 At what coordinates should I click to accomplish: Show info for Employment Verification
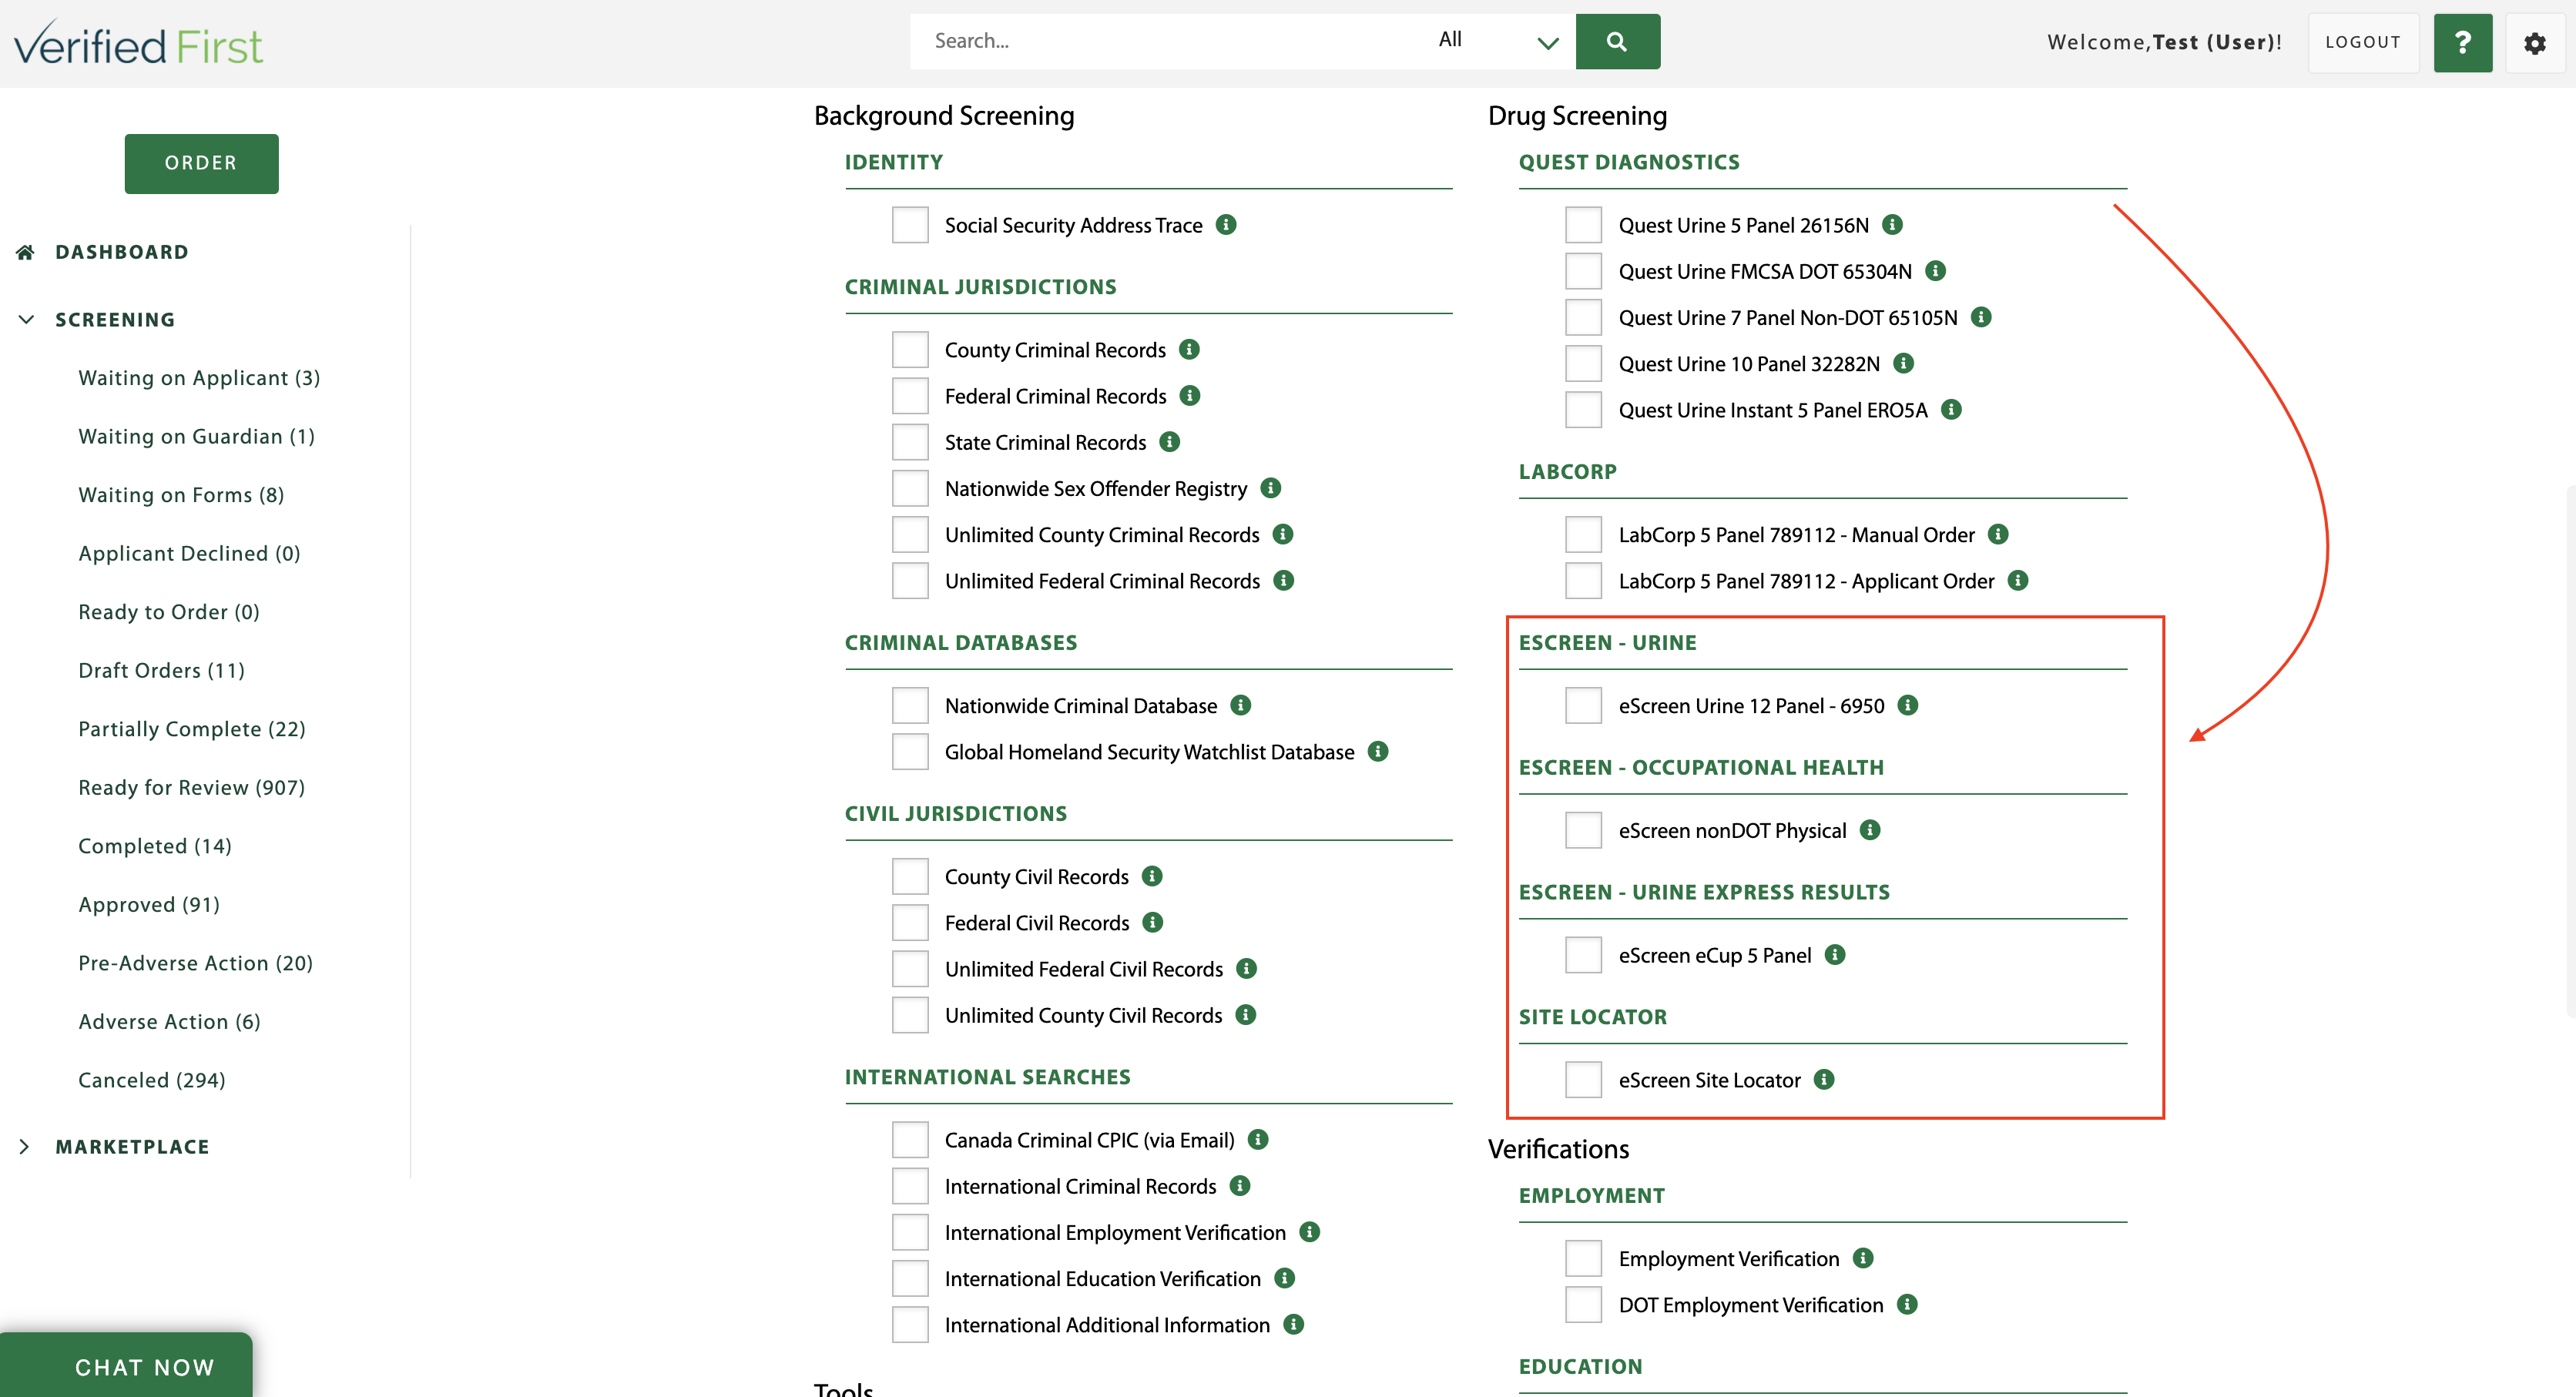pyautogui.click(x=1863, y=1259)
